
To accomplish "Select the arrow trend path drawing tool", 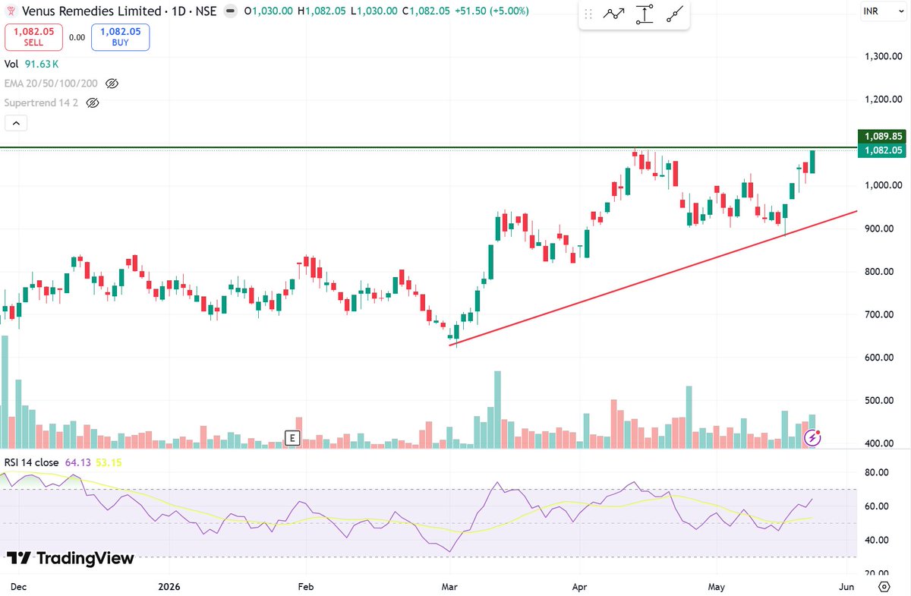I will point(613,14).
